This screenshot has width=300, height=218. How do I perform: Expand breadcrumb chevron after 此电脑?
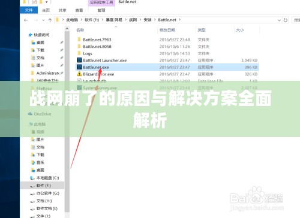(x=82, y=20)
